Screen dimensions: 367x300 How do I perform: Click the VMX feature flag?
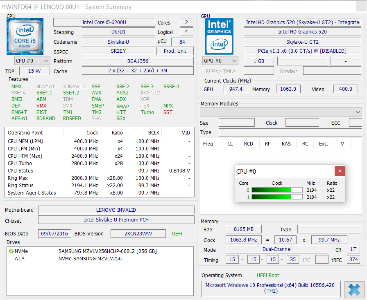[x=41, y=105]
